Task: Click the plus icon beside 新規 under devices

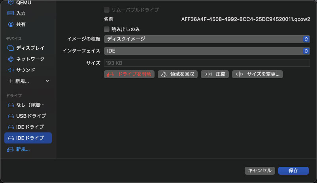Action: pyautogui.click(x=11, y=81)
